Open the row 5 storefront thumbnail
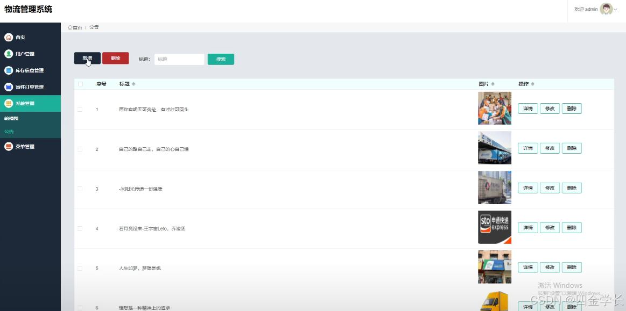The height and width of the screenshot is (311, 626). coord(495,267)
